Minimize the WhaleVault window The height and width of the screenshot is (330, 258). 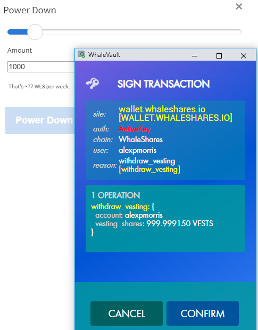coord(195,56)
